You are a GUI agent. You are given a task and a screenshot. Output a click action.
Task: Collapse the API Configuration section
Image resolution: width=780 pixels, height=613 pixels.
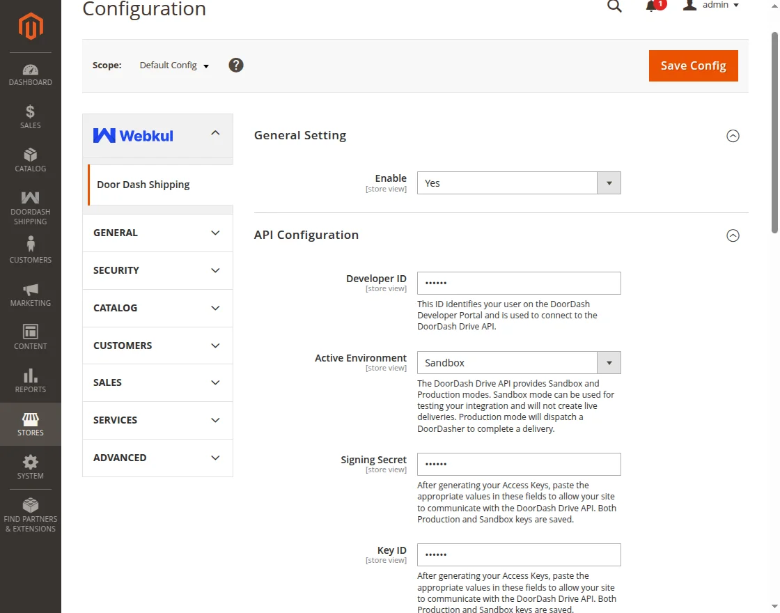pyautogui.click(x=733, y=235)
